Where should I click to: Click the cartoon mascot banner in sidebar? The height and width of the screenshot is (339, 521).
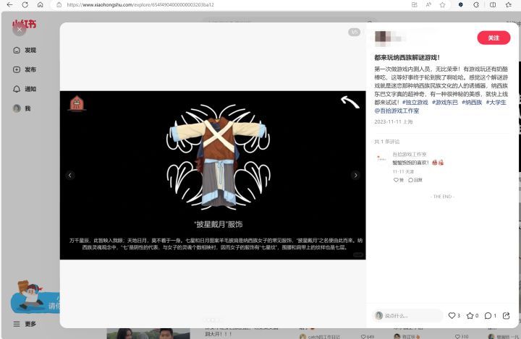click(35, 298)
